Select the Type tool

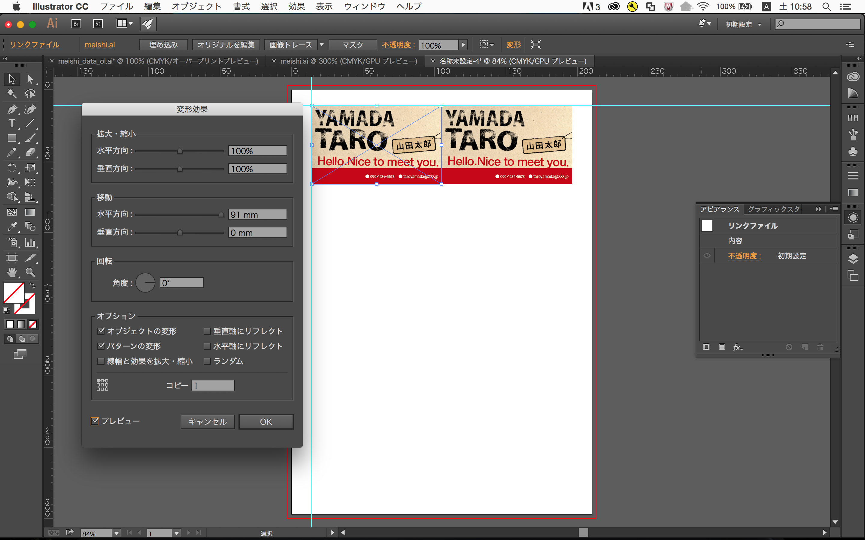click(x=12, y=124)
